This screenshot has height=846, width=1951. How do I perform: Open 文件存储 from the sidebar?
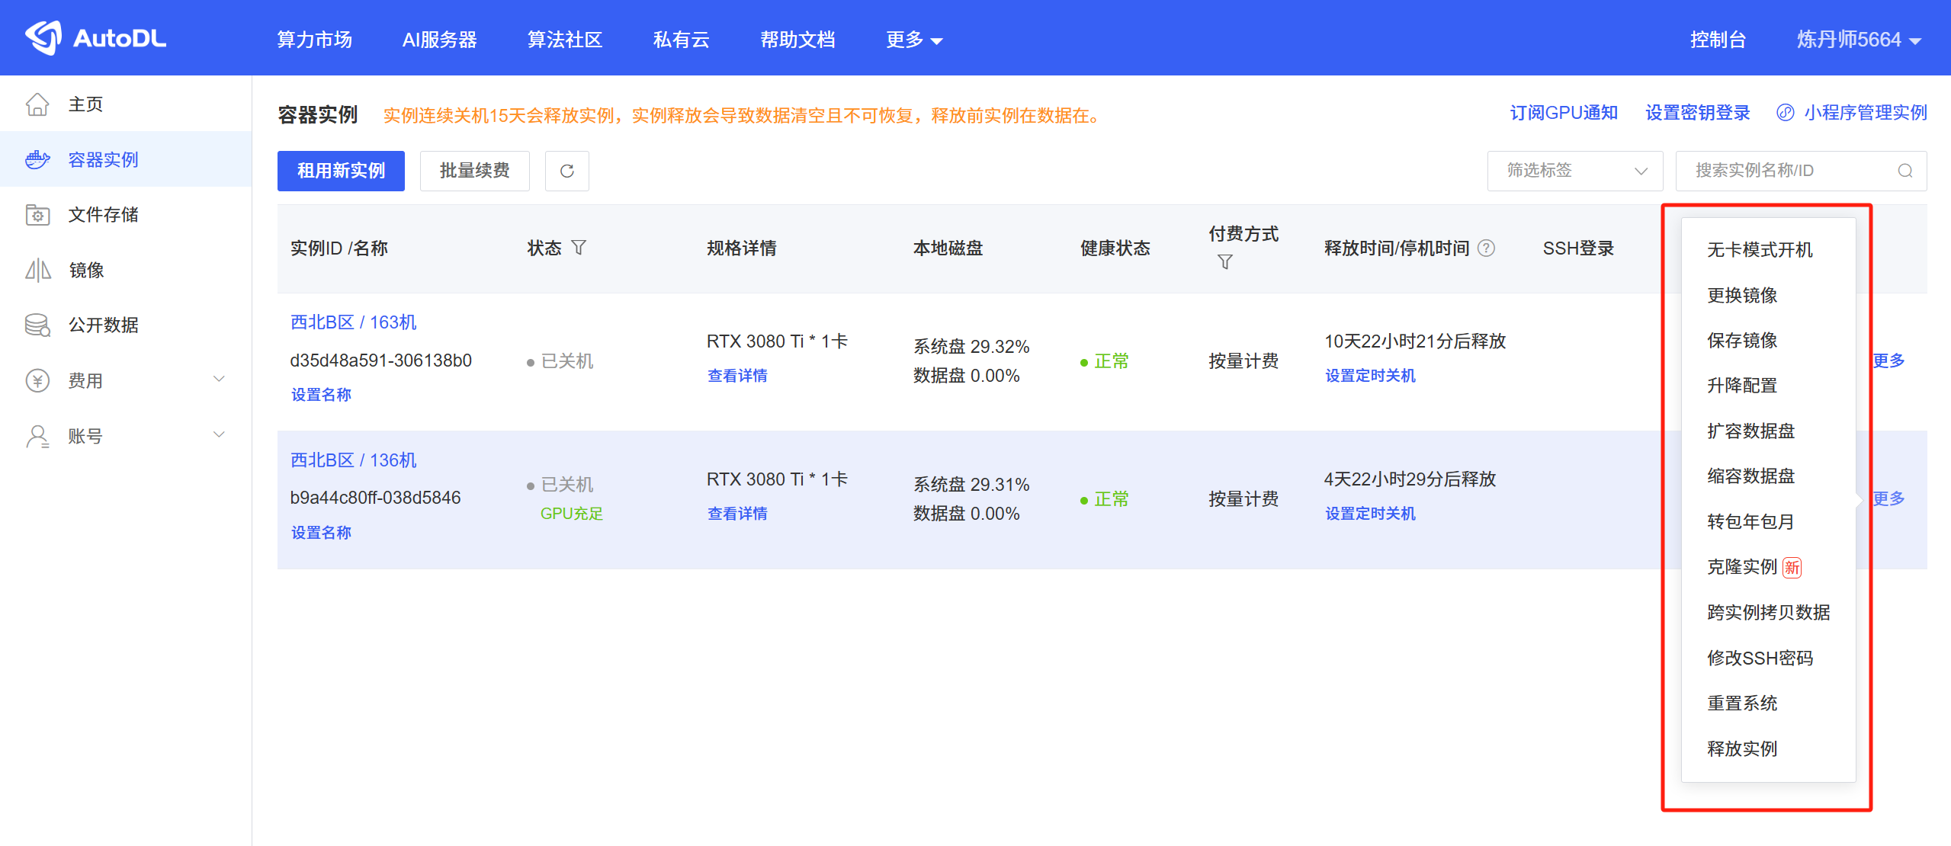click(x=37, y=214)
